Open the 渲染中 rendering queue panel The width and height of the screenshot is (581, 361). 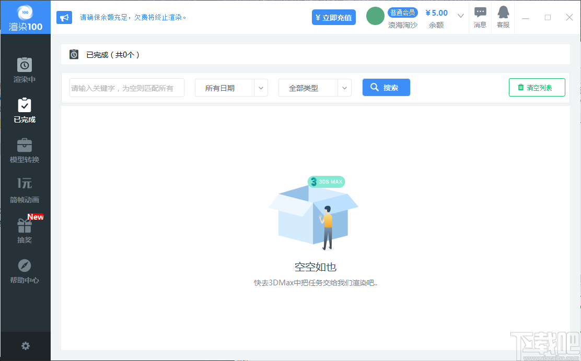click(x=25, y=69)
